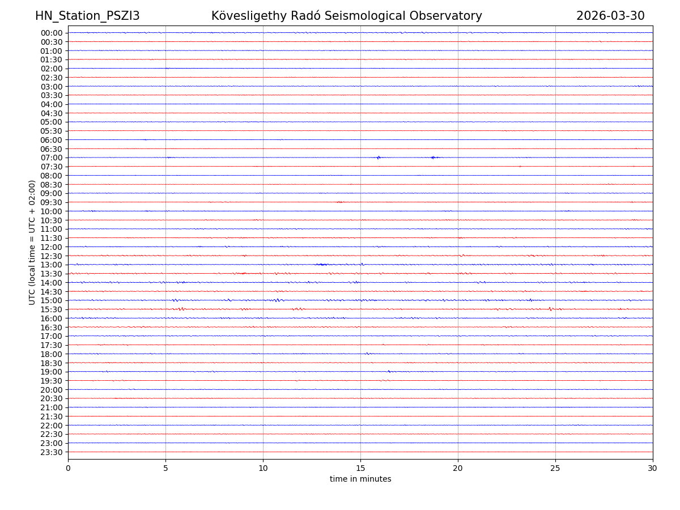Click the 30 minute axis tick label
Viewport: 680px width, 510px height.
tap(653, 469)
